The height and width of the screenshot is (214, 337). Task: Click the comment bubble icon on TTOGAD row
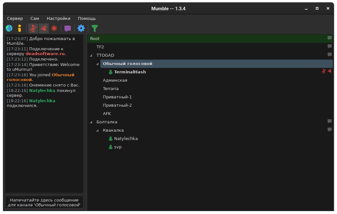(330, 55)
